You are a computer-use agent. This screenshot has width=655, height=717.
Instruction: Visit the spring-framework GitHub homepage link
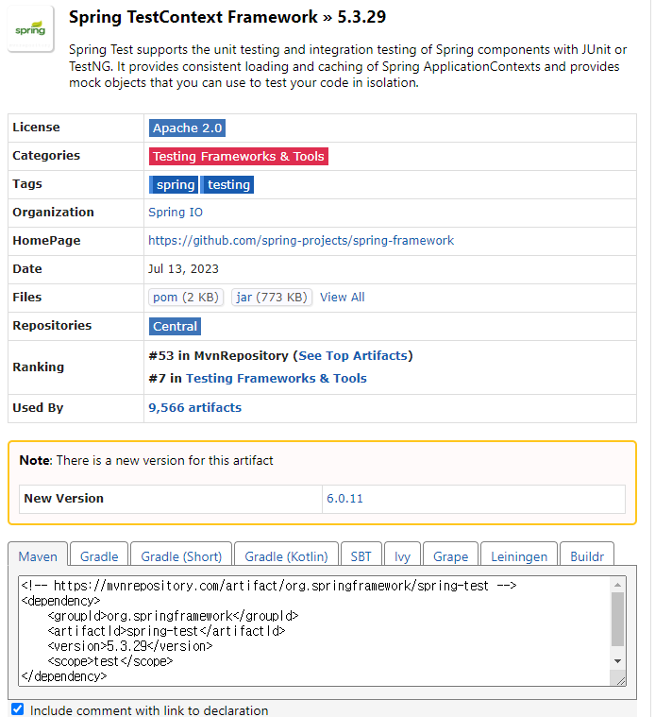coord(301,241)
